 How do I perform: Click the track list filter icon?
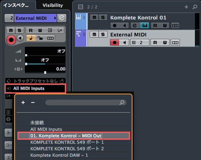[x=81, y=7]
